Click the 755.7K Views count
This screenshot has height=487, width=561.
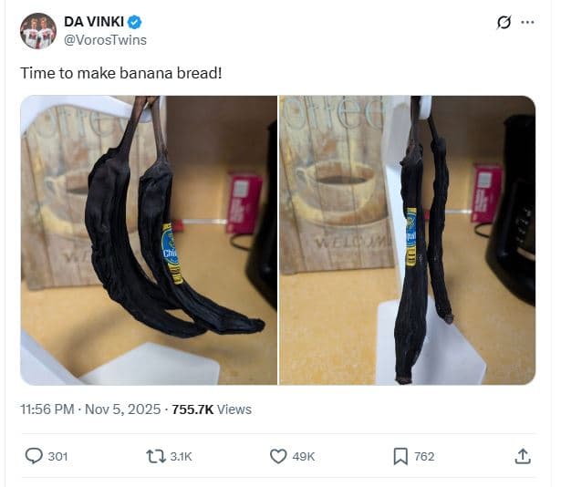(212, 409)
